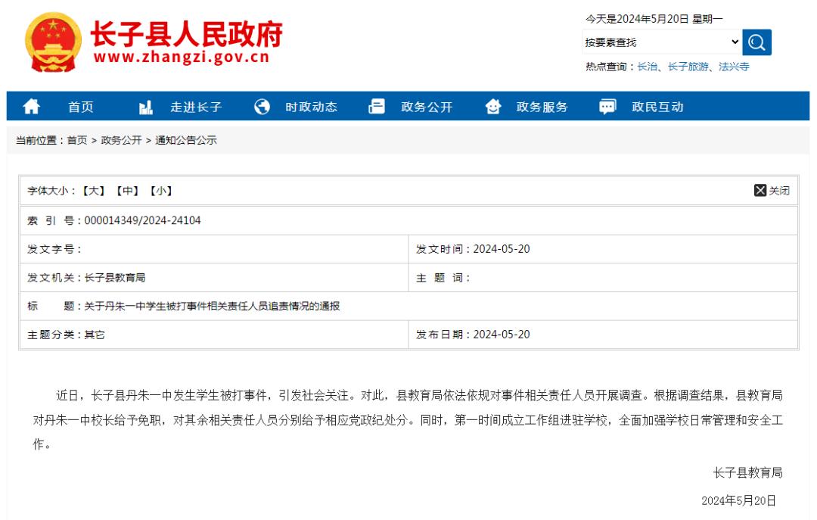The image size is (817, 520).
Task: Click the date text 今天是2024年5月20日 星期一
Action: pos(654,19)
